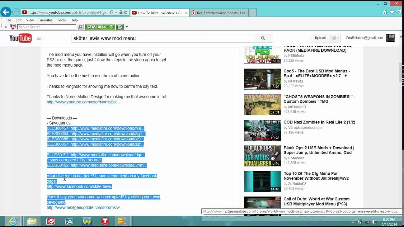This screenshot has width=404, height=227.
Task: Open the BLES00457 mediafire download link
Action: pyautogui.click(x=107, y=128)
